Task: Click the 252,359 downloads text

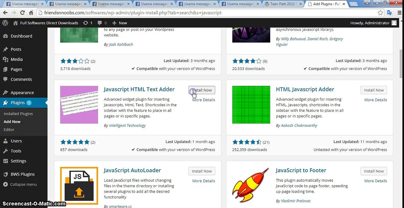Action: tap(249, 150)
